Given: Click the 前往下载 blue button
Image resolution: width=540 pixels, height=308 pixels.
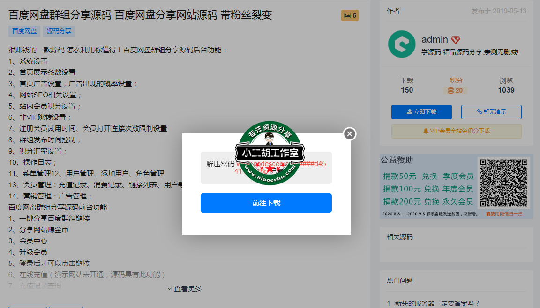Looking at the screenshot, I should [x=266, y=203].
